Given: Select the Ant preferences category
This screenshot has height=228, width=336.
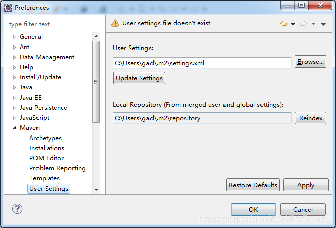Looking at the screenshot, I should (24, 47).
